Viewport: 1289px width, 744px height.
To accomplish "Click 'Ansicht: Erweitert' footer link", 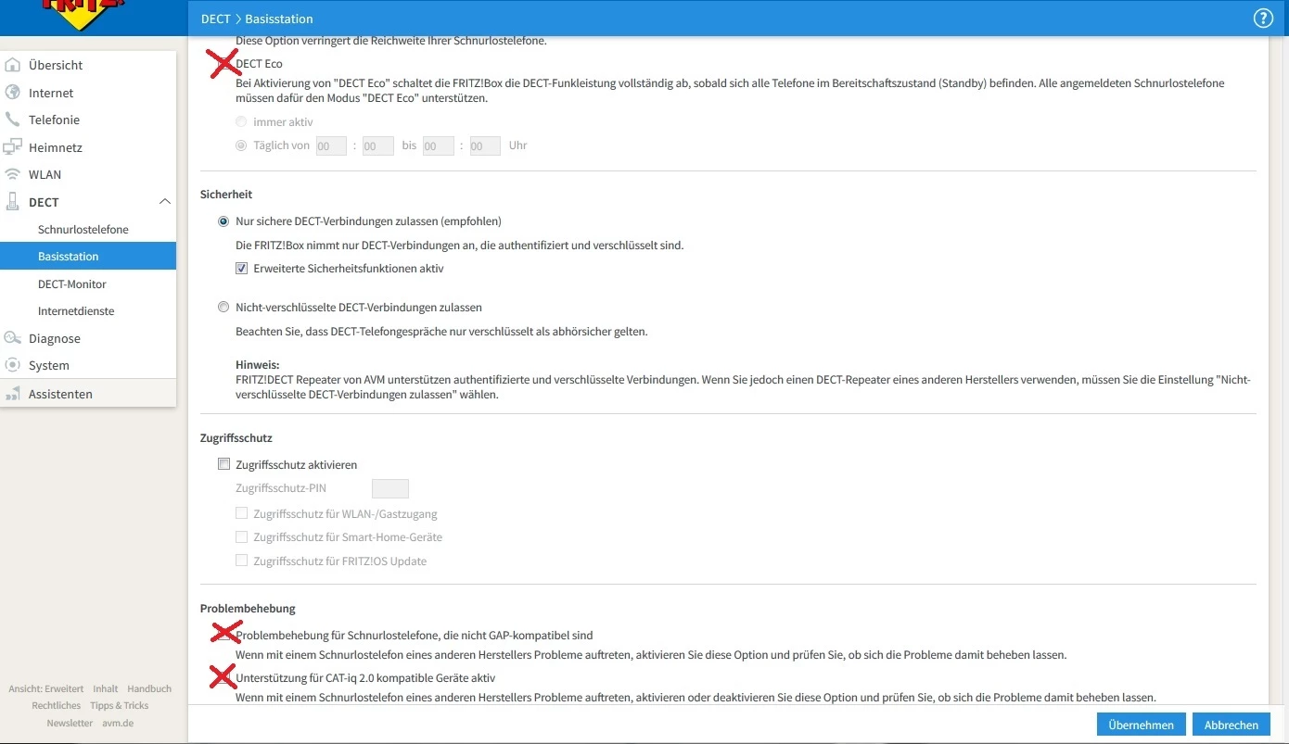I will point(46,688).
